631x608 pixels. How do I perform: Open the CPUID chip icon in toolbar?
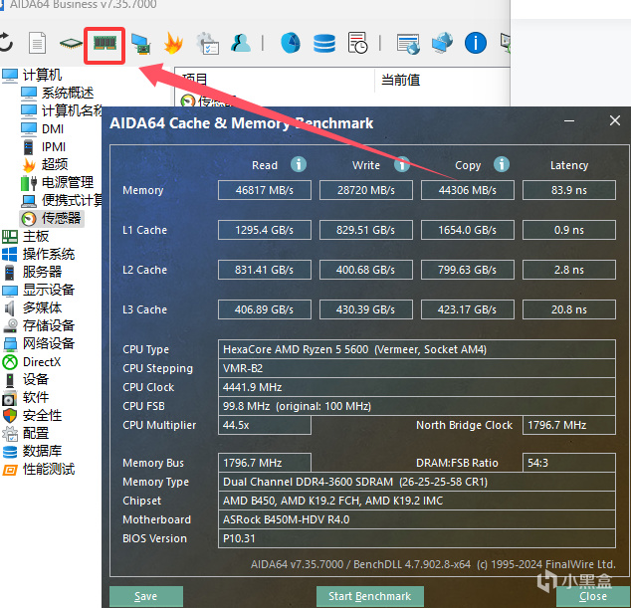click(x=71, y=43)
